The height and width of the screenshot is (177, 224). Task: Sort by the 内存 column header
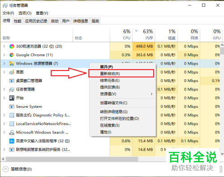click(143, 35)
